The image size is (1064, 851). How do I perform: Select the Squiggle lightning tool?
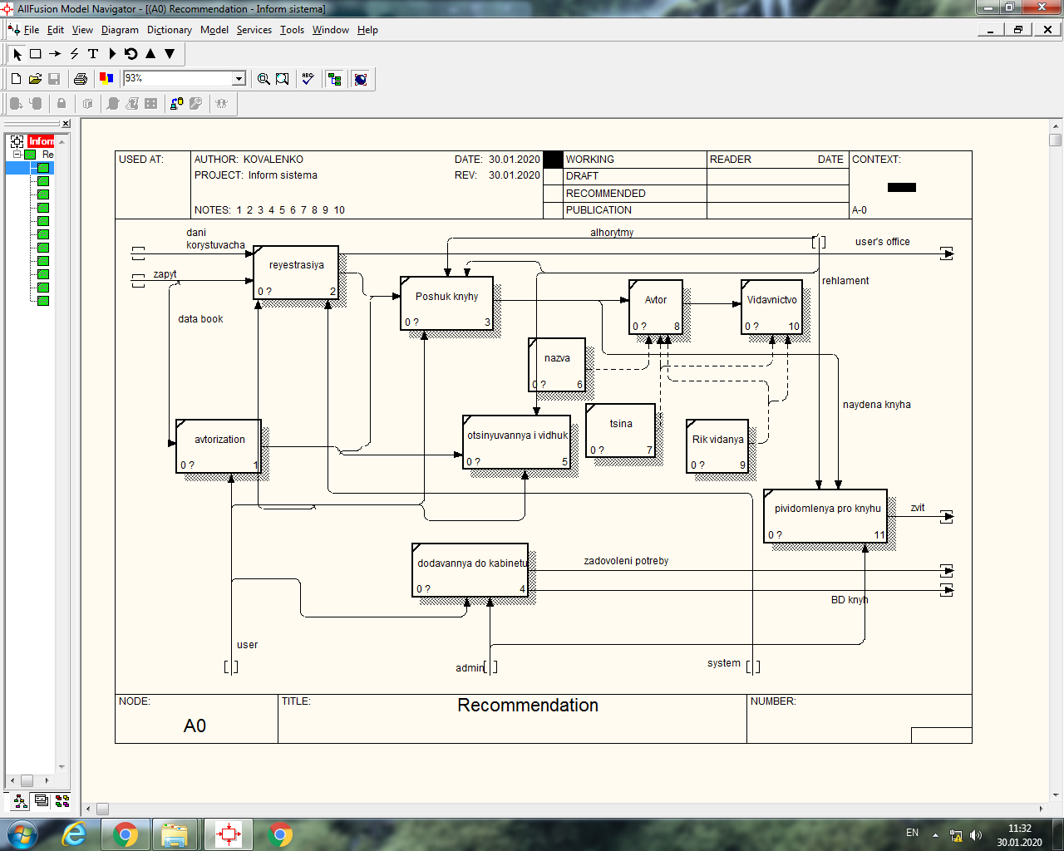74,54
